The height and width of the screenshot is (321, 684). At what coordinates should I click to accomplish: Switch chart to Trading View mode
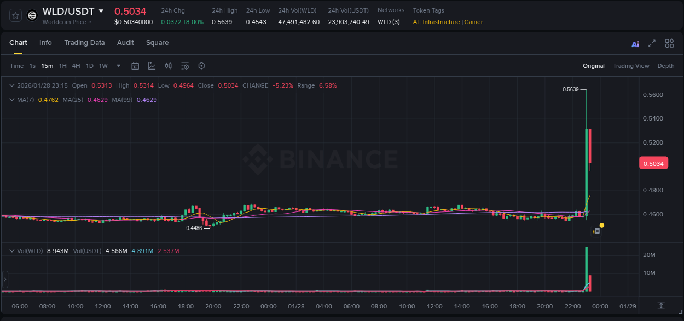point(631,66)
